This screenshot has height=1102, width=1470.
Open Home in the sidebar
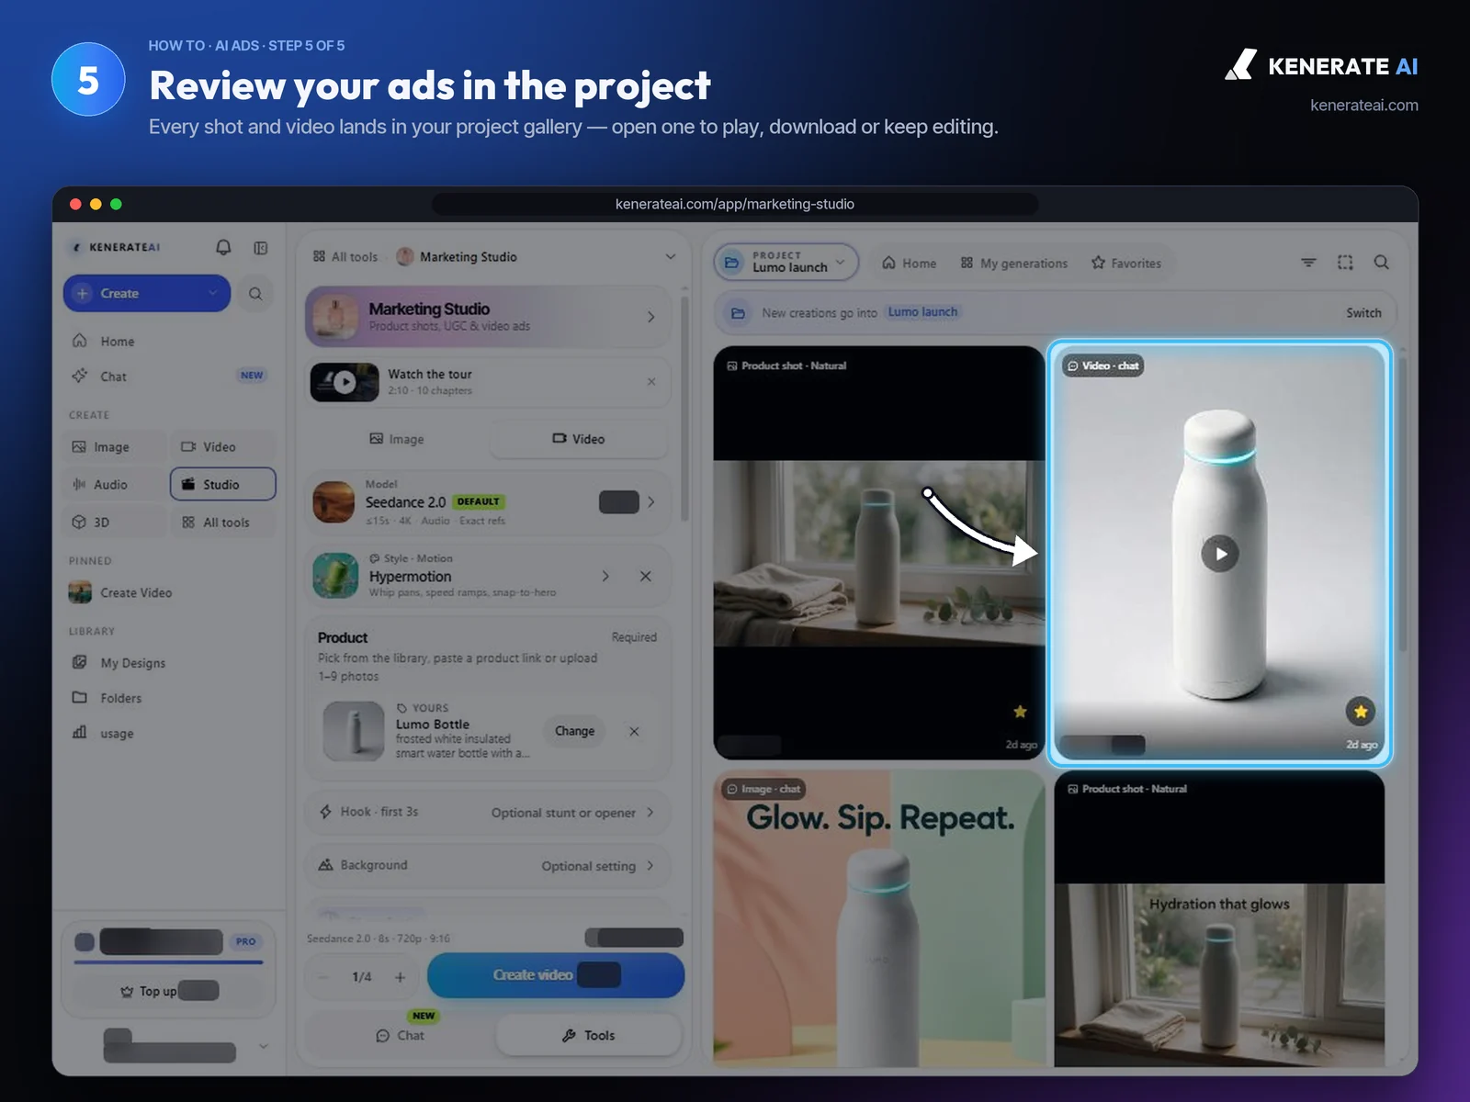pos(170,342)
